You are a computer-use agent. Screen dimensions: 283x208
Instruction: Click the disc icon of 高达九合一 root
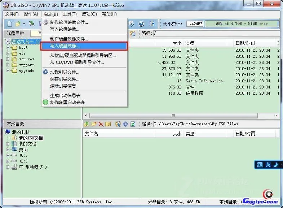click(x=8, y=42)
